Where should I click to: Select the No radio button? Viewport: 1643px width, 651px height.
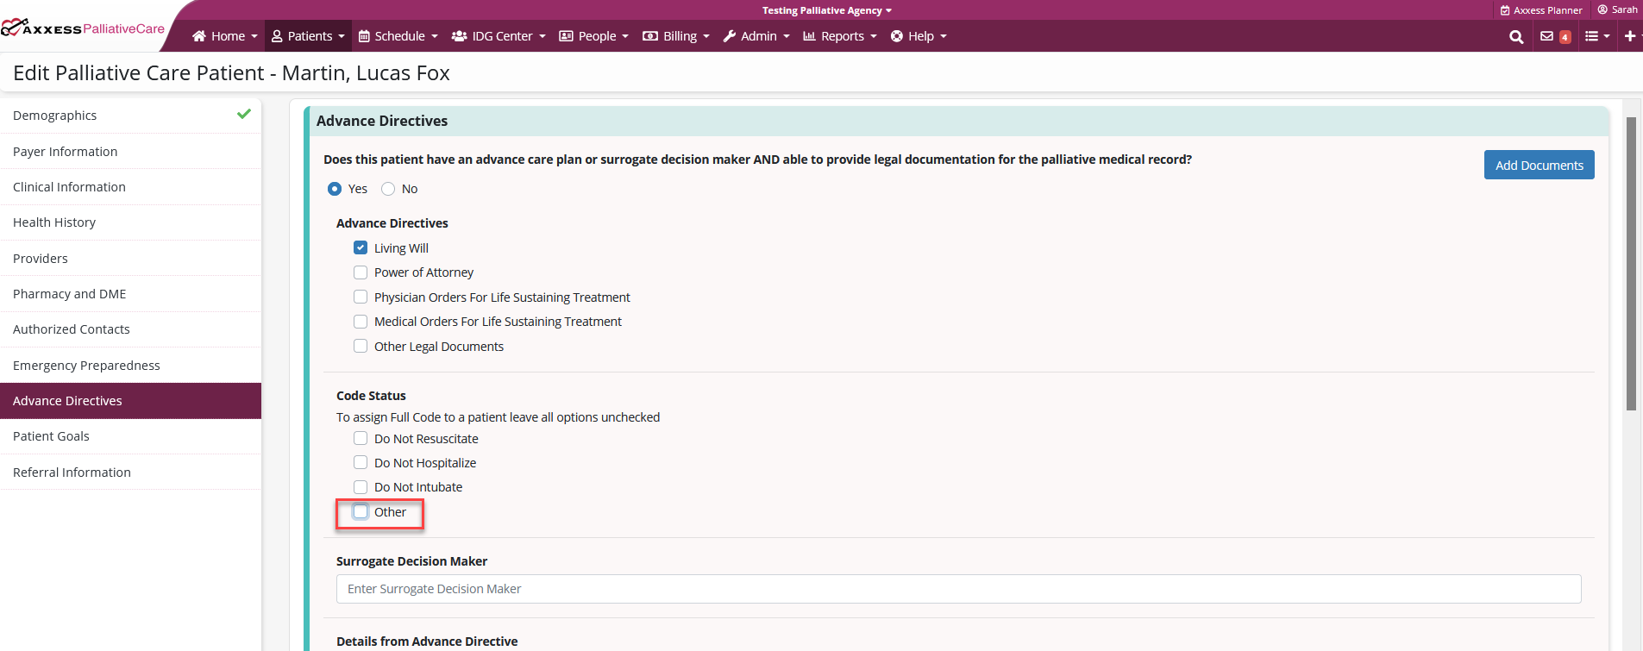pos(388,189)
